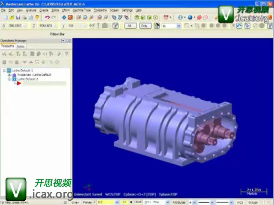
Task: Open the Create menu
Action: click(44, 10)
